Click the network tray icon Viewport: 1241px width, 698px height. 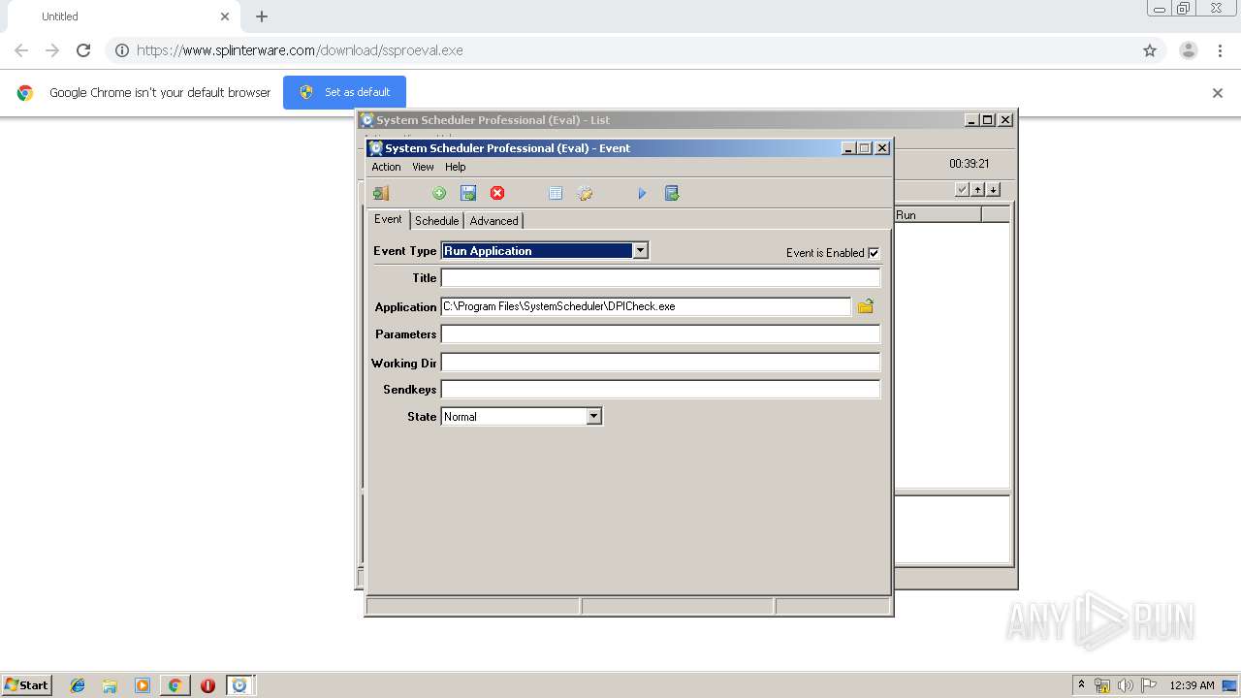[x=1102, y=685]
